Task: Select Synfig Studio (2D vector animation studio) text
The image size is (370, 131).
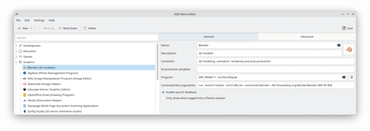Action: pos(55,111)
